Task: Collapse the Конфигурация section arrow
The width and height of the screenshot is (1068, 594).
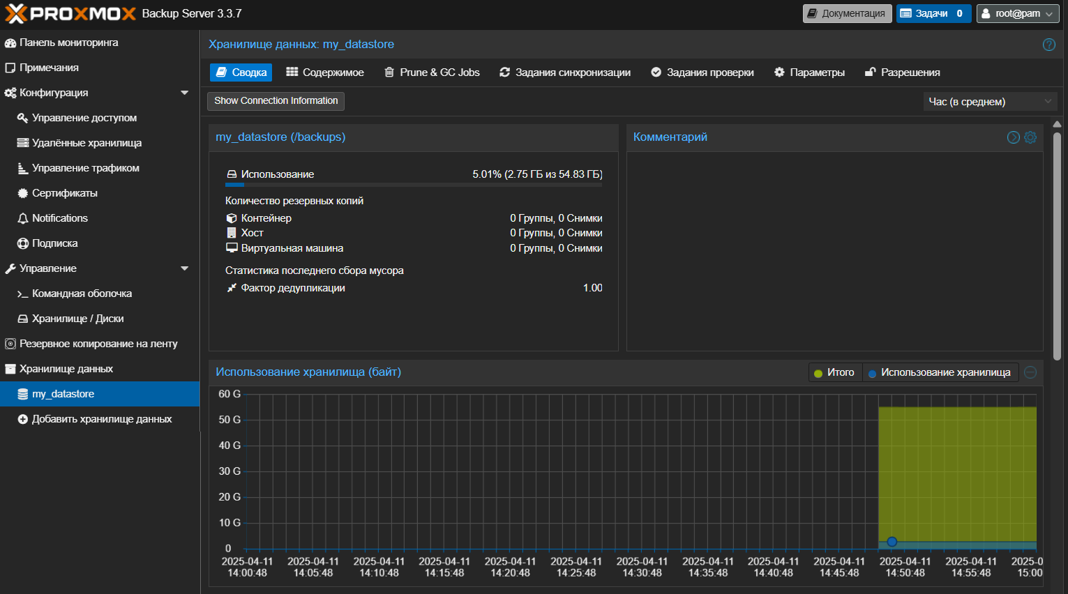Action: click(185, 93)
